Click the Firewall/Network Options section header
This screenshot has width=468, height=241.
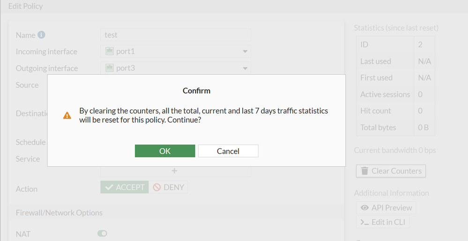click(x=59, y=212)
